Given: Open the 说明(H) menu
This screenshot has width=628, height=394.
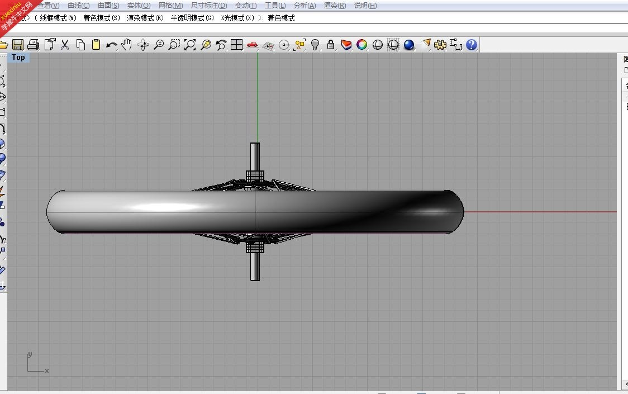Looking at the screenshot, I should [365, 5].
